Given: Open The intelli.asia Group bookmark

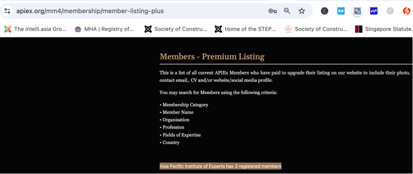Looking at the screenshot, I should pos(35,29).
